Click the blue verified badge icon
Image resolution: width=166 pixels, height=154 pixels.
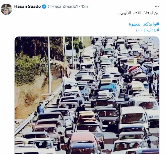44,6
